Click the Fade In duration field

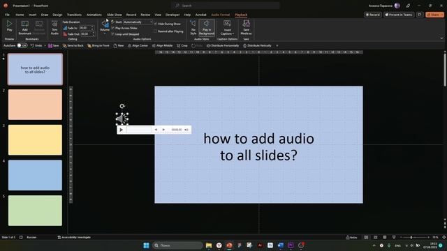coord(85,28)
